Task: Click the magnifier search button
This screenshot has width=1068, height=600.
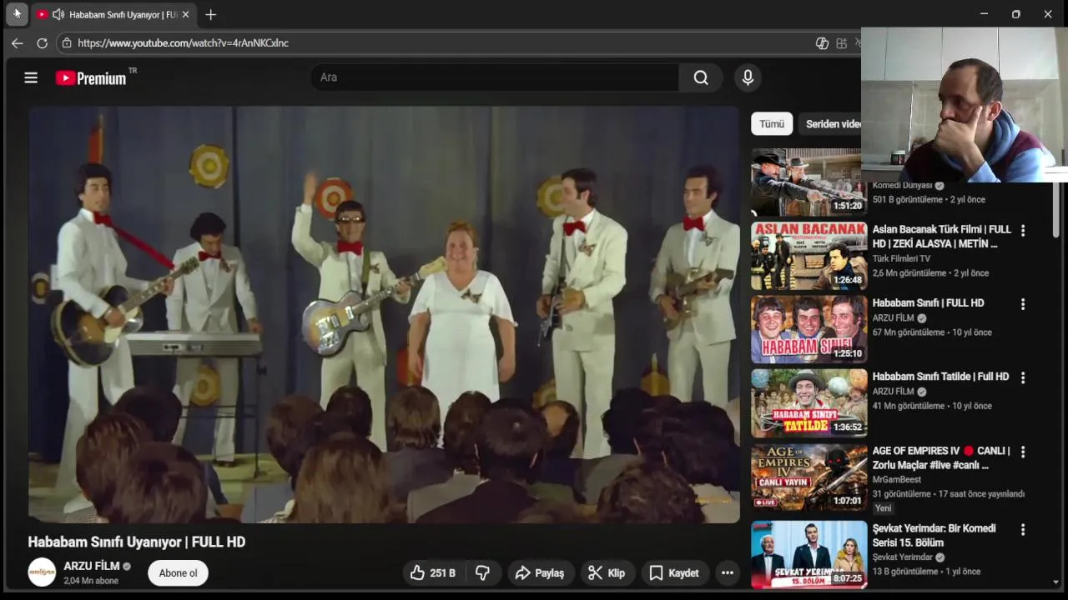Action: [701, 77]
